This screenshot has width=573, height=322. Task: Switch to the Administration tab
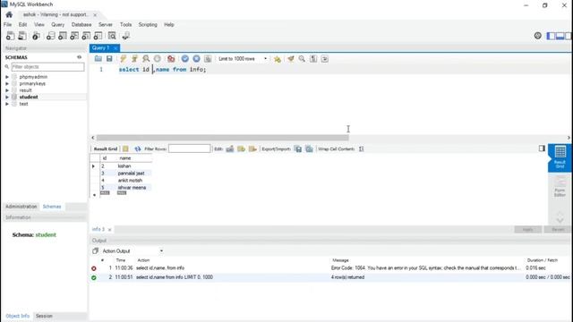[x=21, y=207]
